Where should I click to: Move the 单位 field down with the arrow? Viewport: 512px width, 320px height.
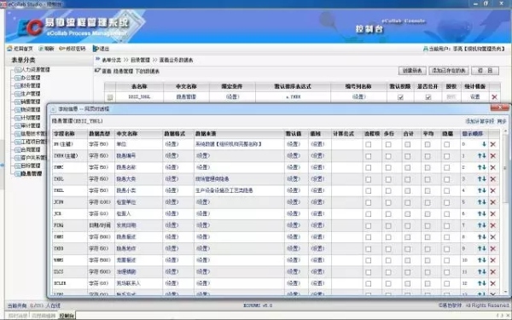click(484, 144)
